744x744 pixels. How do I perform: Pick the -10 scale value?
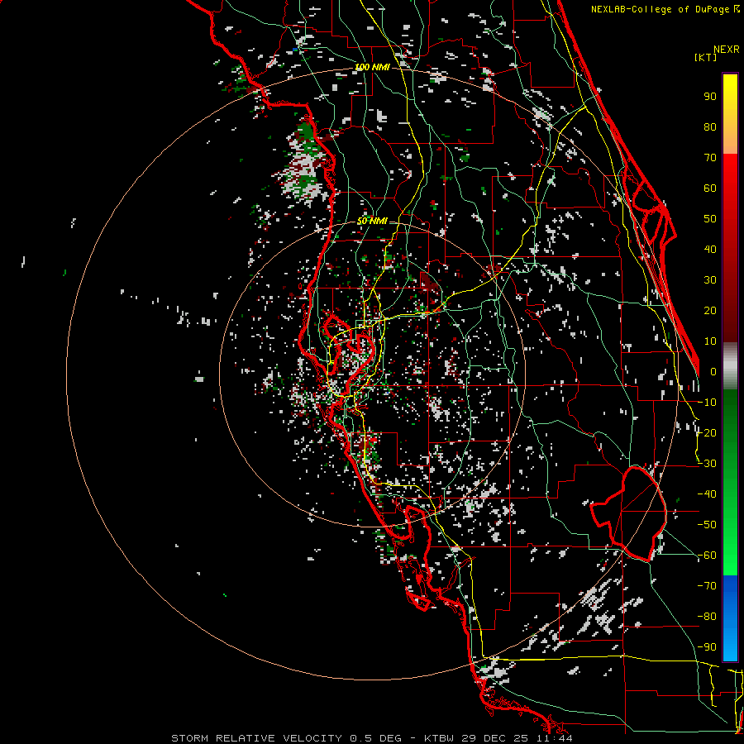[x=707, y=403]
